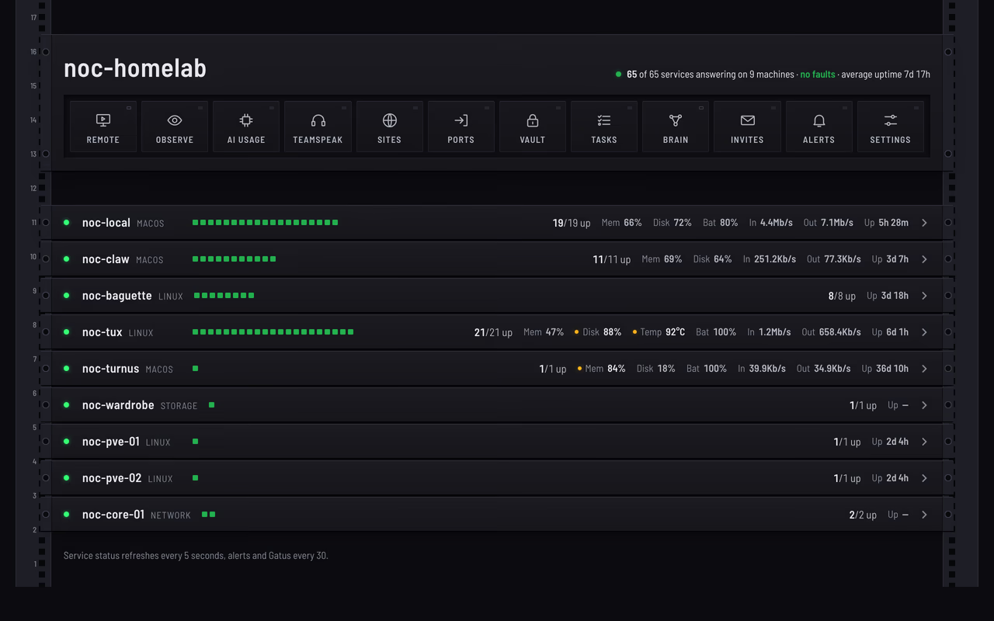Open the Remote panel icon
The width and height of the screenshot is (994, 621).
click(103, 120)
